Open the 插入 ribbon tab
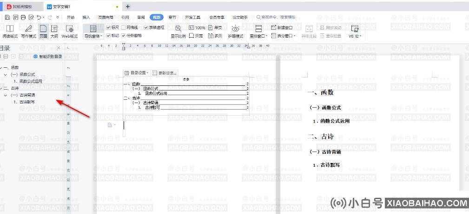The height and width of the screenshot is (214, 469). [x=86, y=17]
